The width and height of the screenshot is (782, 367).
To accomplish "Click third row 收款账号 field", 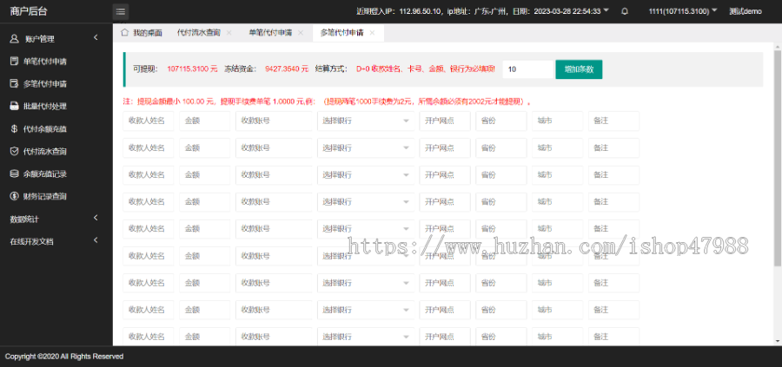I will point(274,175).
